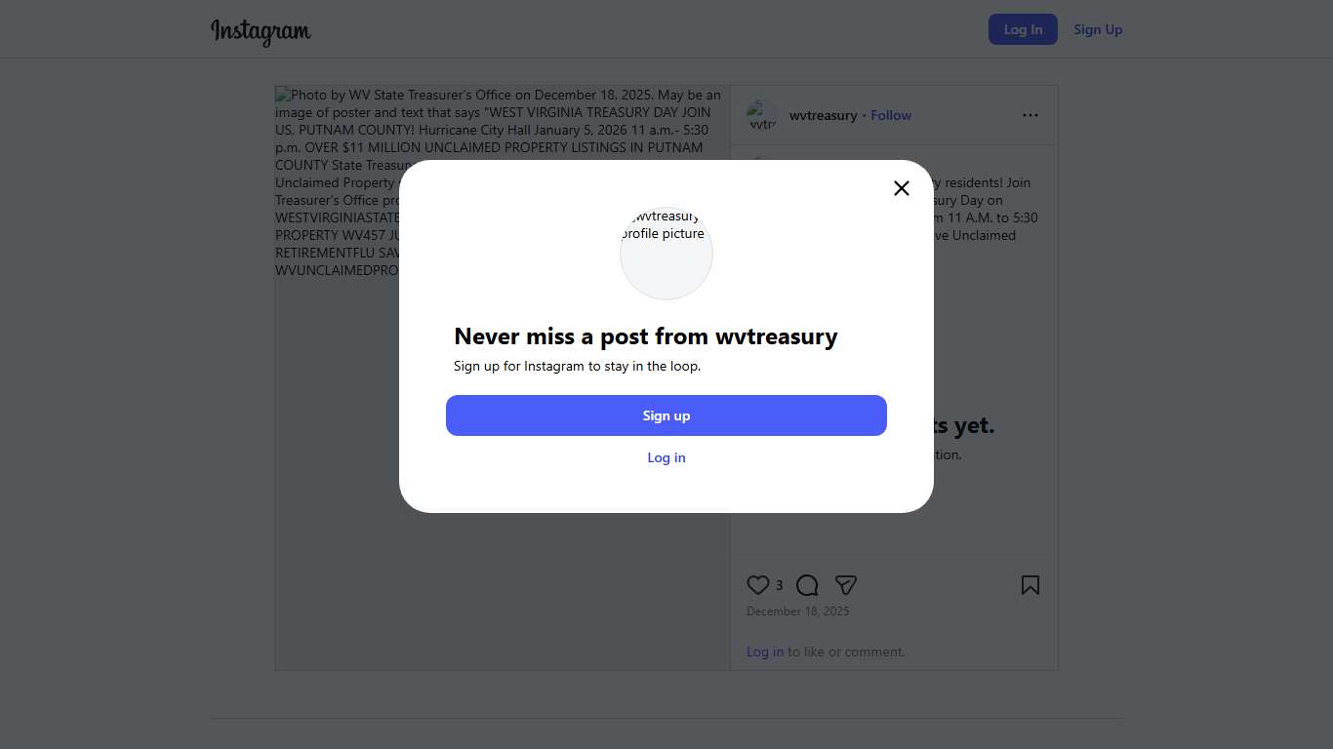This screenshot has width=1333, height=749.
Task: Open the wvtreasury username link
Action: point(823,115)
